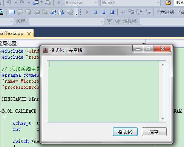Click the Break All pause icon
This screenshot has height=147, width=184.
(x=95, y=12)
